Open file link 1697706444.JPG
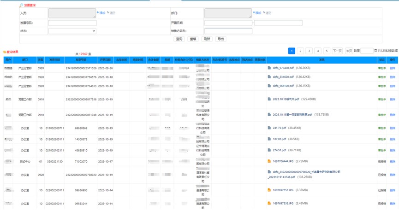The width and height of the screenshot is (399, 211). 283,161
